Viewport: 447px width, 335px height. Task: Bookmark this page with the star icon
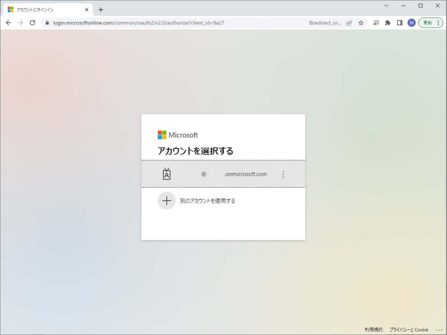coord(361,23)
